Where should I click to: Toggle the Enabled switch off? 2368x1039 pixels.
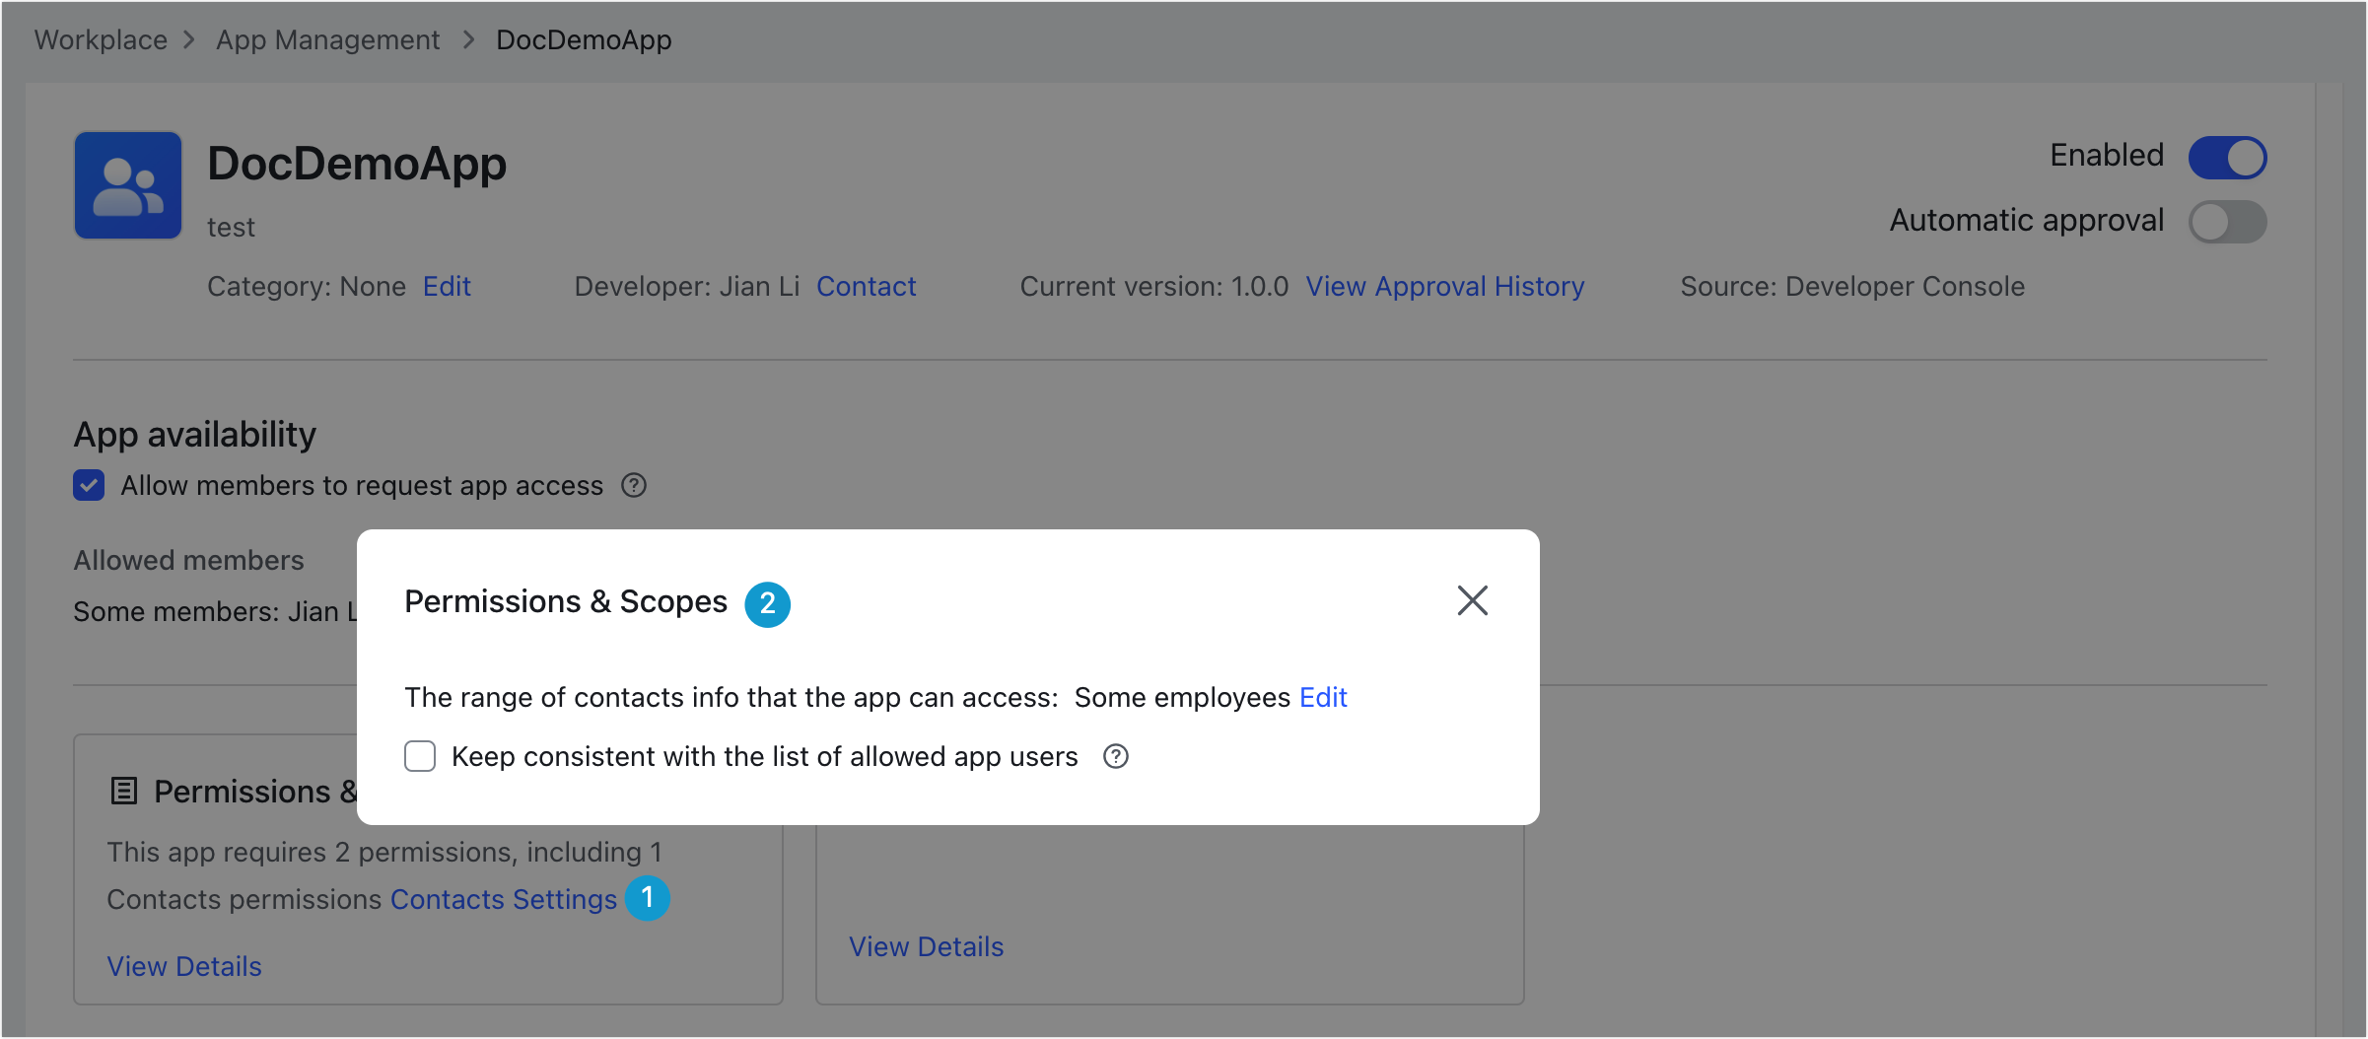coord(2227,158)
